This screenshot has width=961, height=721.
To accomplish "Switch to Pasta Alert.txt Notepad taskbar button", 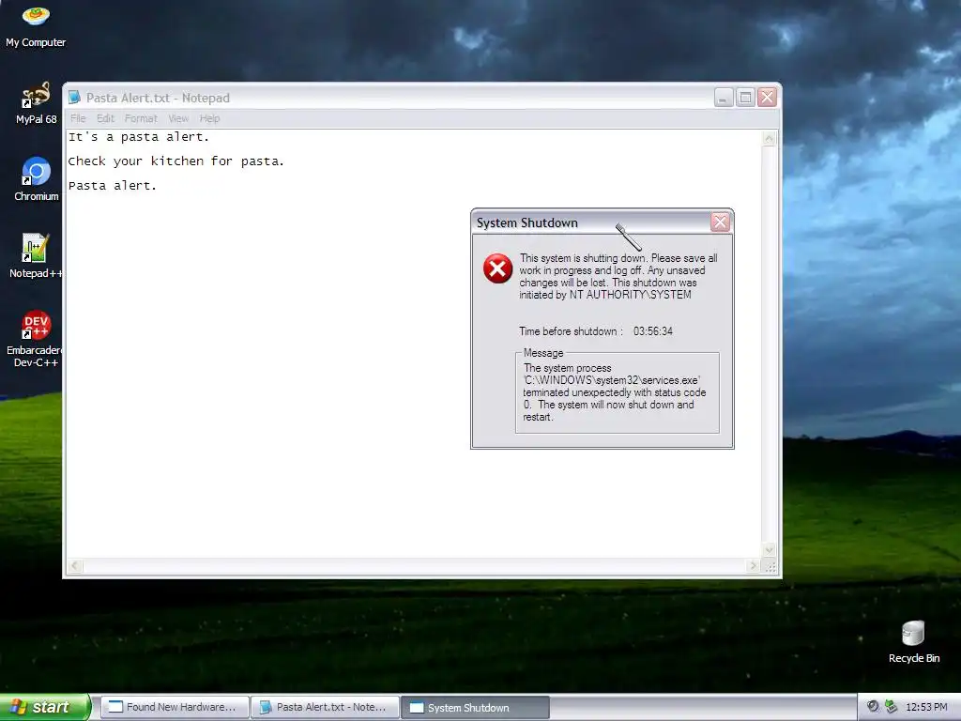I will 326,707.
